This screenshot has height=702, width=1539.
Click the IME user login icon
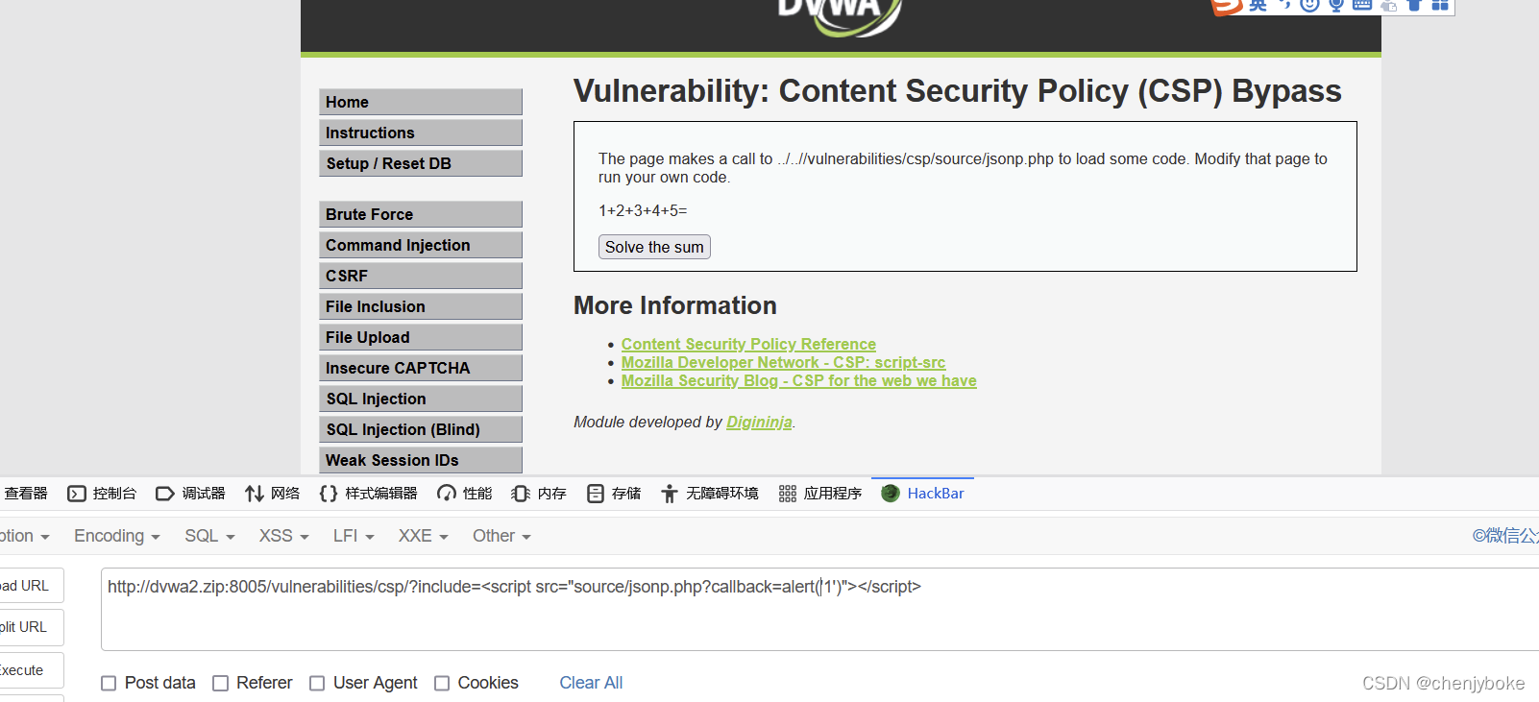click(1389, 6)
